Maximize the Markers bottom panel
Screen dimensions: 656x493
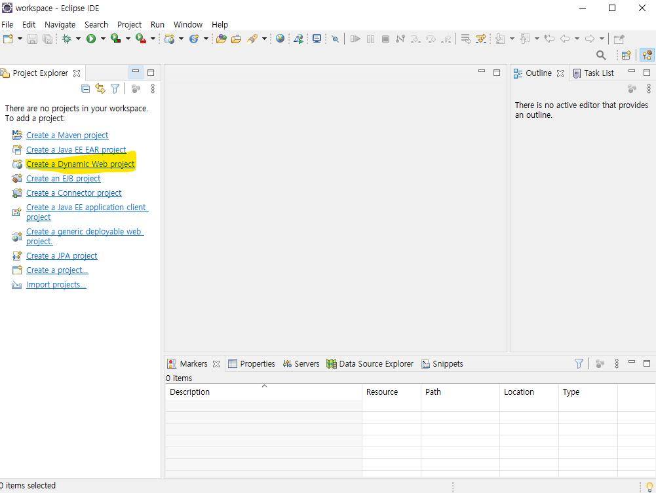tap(647, 363)
